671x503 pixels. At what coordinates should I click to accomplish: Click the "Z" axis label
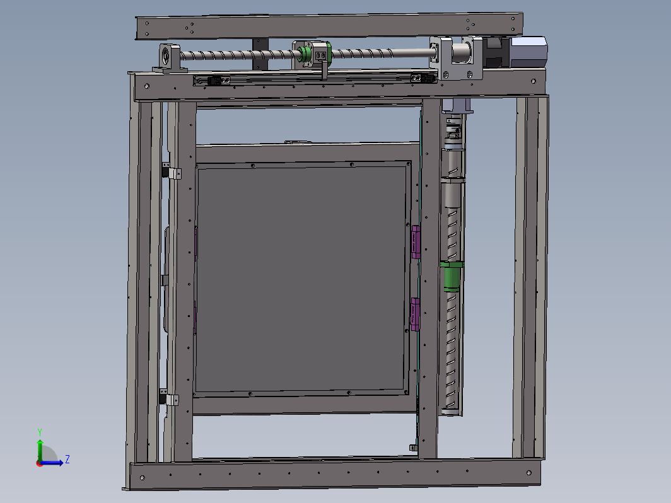click(x=67, y=460)
